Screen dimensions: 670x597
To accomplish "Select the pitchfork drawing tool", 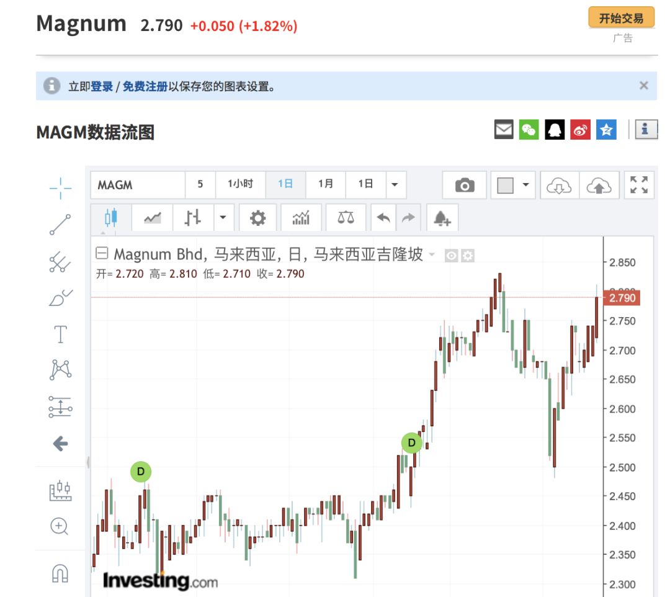I will click(x=60, y=261).
